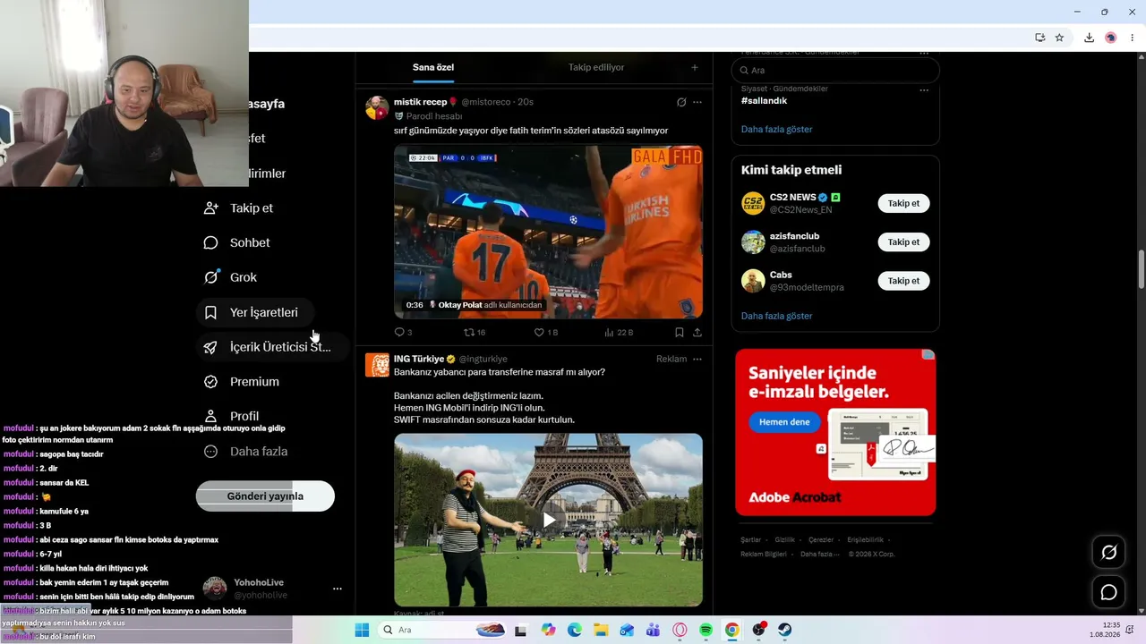Screen dimensions: 1146x644
Task: Open the Gizlilik footer link
Action: tap(785, 540)
